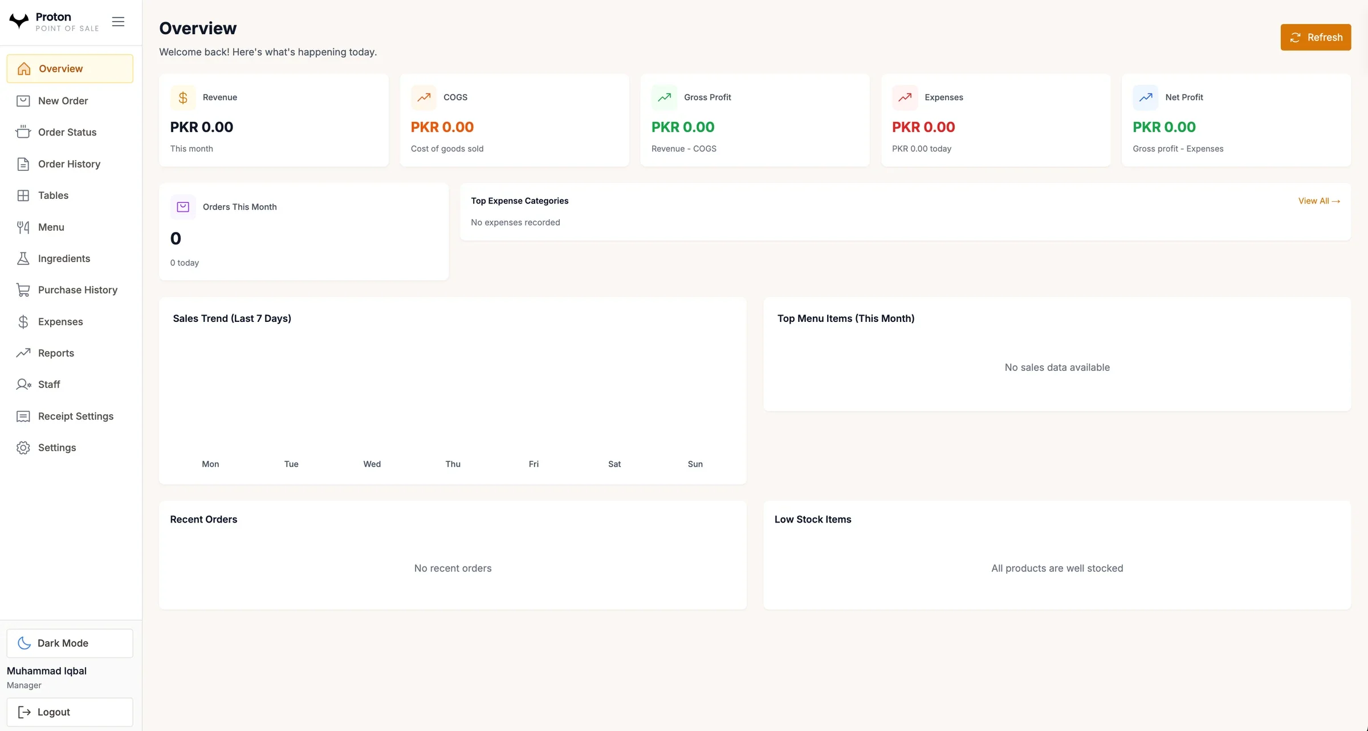
Task: Click the Expenses card red trend icon
Action: click(x=905, y=97)
